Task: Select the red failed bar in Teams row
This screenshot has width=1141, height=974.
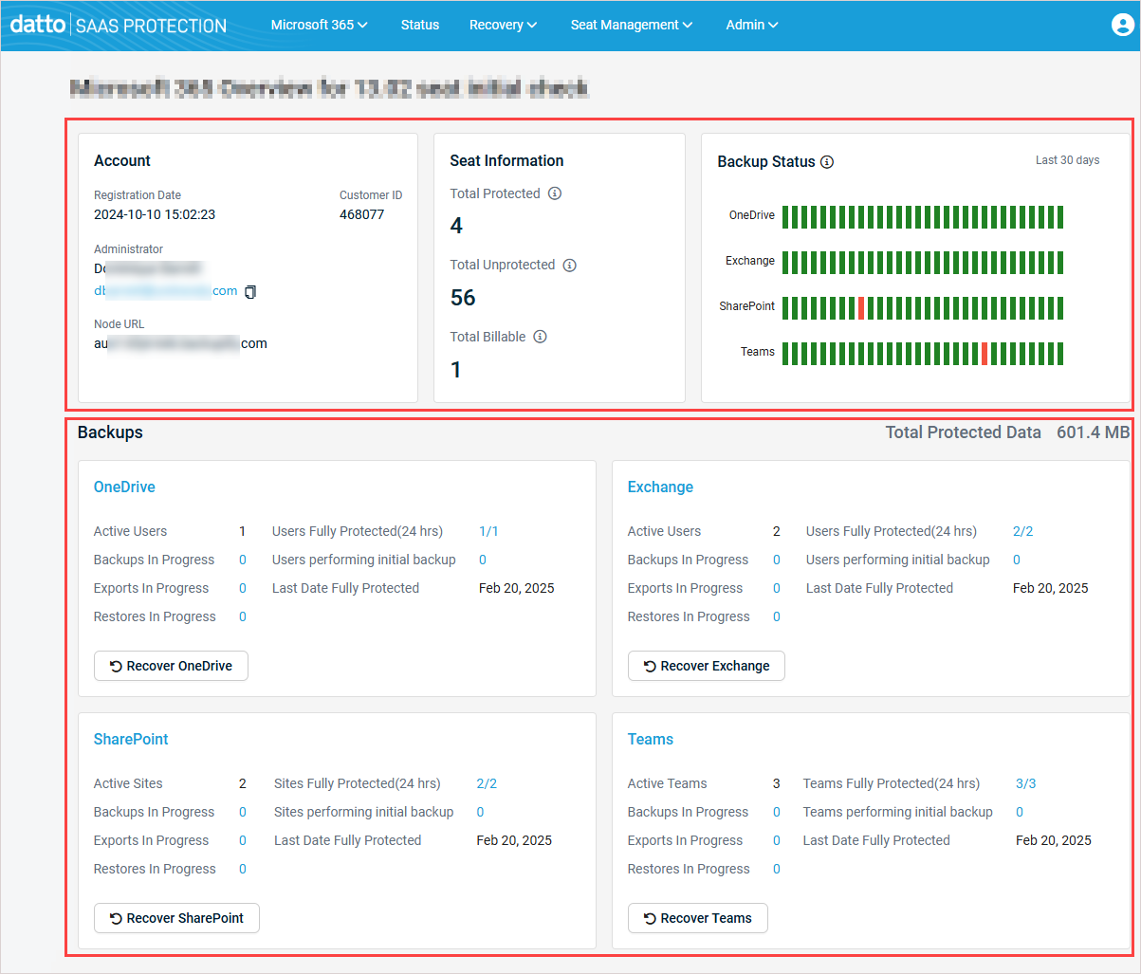Action: tap(985, 354)
